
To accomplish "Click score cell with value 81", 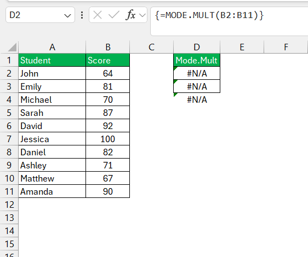I will 108,86.
